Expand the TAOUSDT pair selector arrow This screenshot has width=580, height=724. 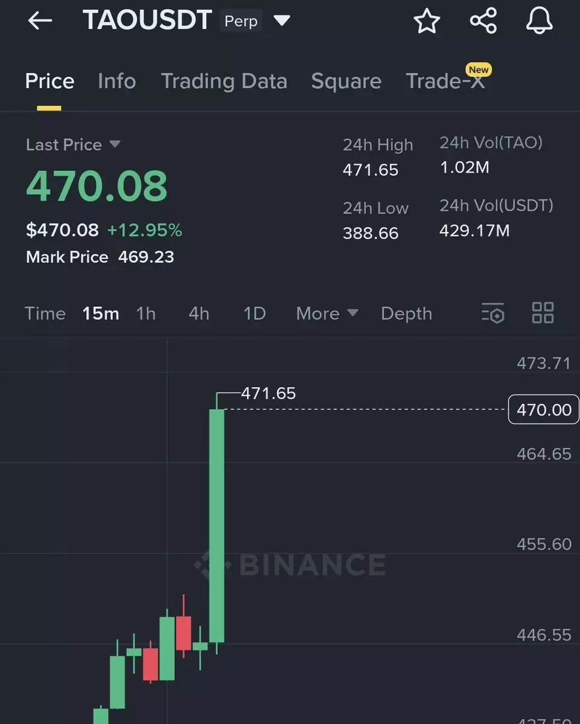[x=282, y=21]
